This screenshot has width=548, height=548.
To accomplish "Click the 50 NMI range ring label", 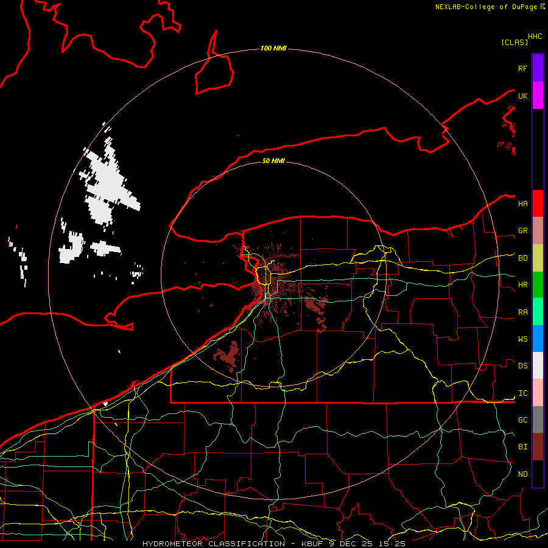I will [273, 161].
